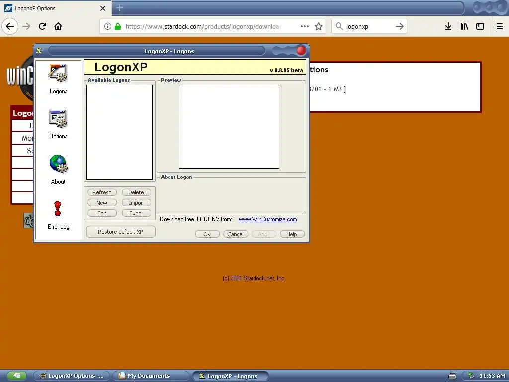Select the LogonXP Options browser tab
Screen dimensions: 509x382
(56, 8)
